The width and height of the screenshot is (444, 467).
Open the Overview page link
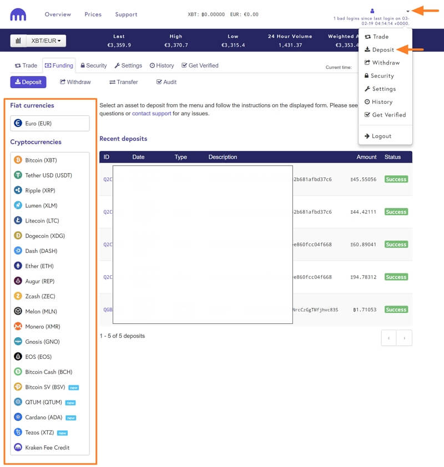click(58, 14)
